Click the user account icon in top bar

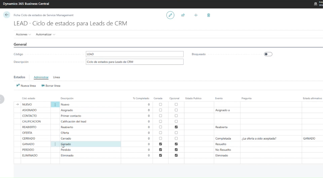click(x=315, y=4)
